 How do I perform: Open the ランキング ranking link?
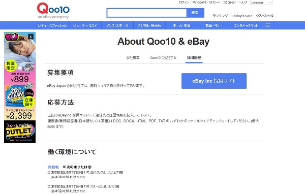220,16
